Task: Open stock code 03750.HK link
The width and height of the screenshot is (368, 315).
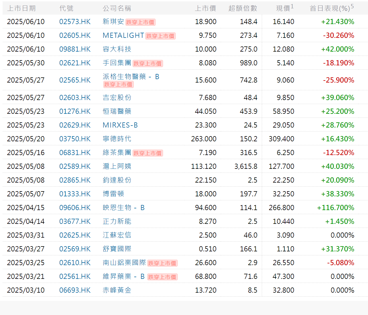Action: point(75,139)
